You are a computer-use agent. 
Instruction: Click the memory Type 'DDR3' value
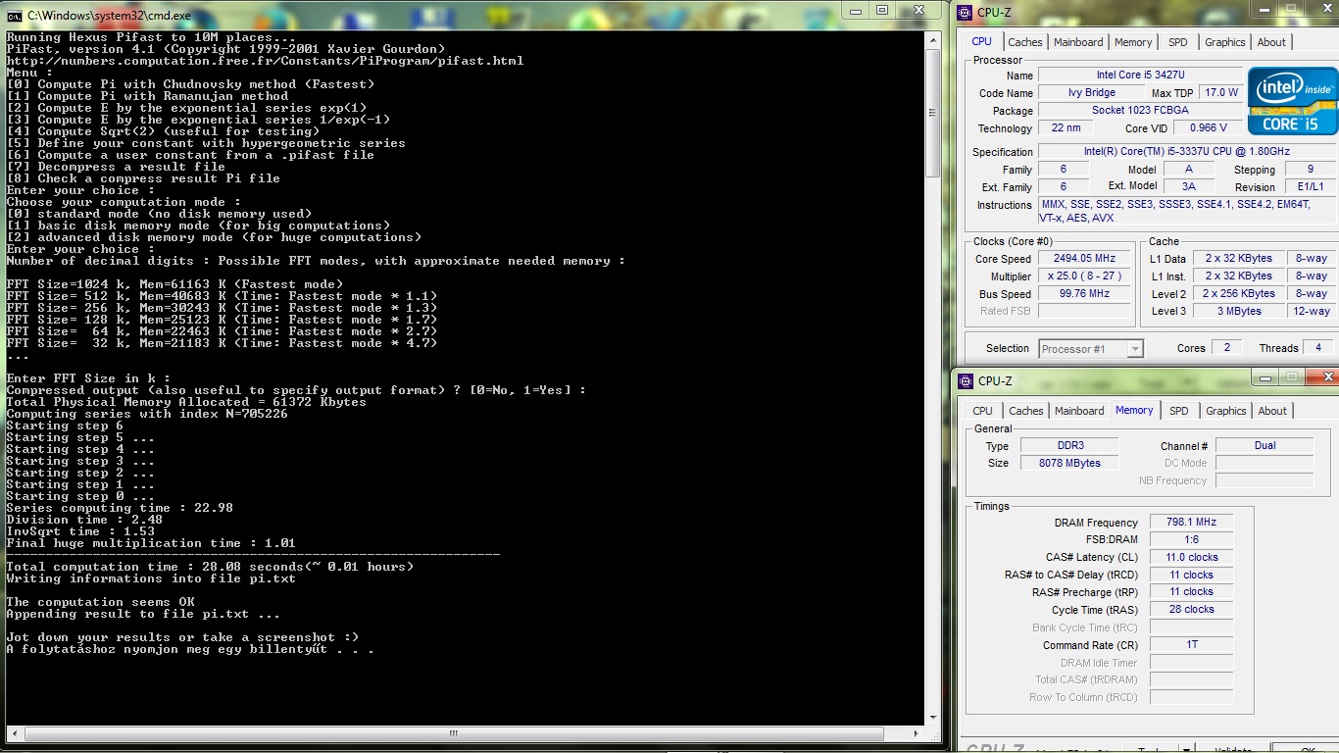tap(1069, 445)
